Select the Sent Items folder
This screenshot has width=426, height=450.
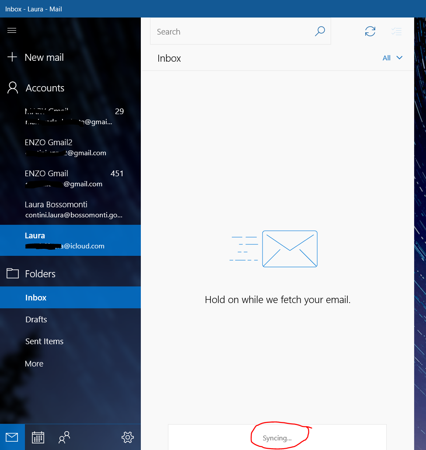pos(44,341)
